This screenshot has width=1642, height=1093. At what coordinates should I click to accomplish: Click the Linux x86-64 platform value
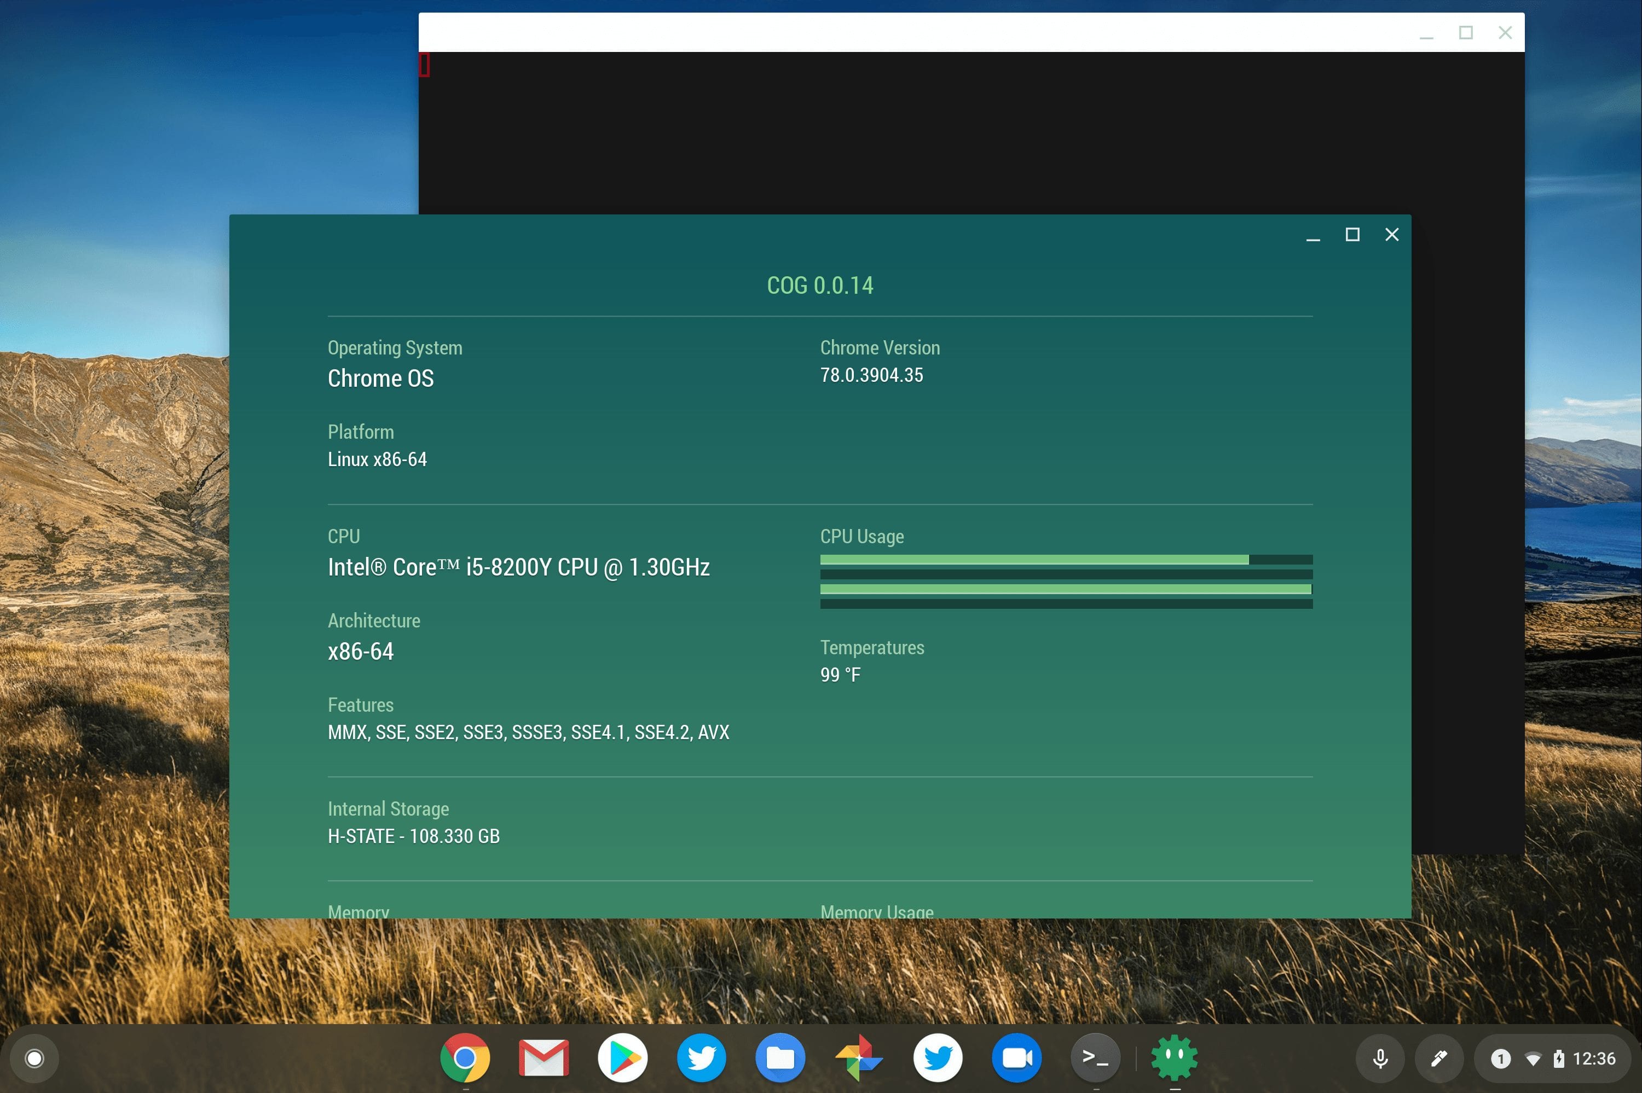pyautogui.click(x=377, y=460)
